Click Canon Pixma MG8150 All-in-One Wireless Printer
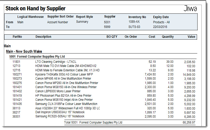Image resolution: width=210 pixels, height=130 pixels. (66, 87)
